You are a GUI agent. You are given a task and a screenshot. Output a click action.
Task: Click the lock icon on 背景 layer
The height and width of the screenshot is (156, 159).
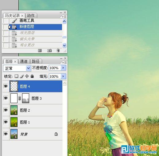(x=56, y=134)
